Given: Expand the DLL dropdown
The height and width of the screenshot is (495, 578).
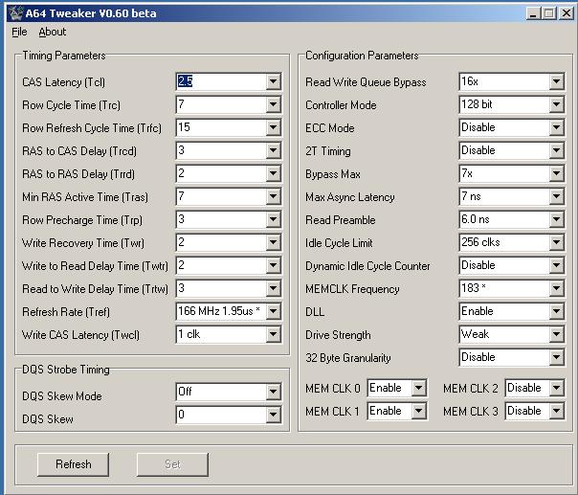Looking at the screenshot, I should [x=556, y=311].
